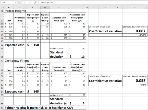
Task: Click the =13/150 note cell
Action: coord(135,35)
